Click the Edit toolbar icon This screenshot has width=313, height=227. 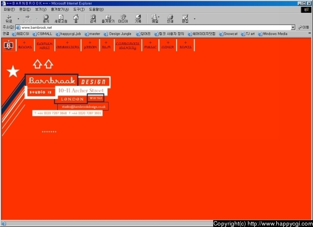click(185, 19)
